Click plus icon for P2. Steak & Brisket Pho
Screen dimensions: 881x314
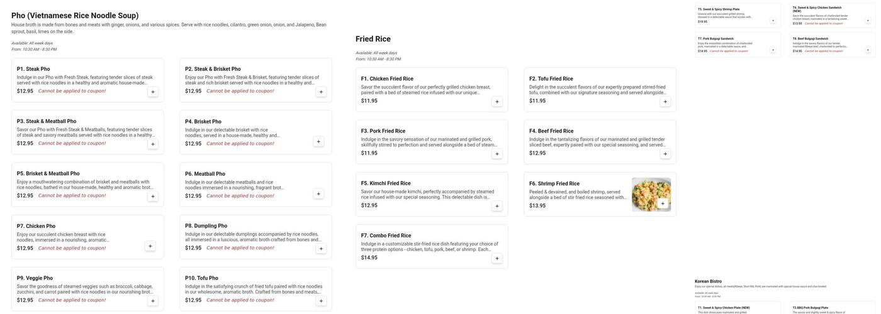[321, 92]
